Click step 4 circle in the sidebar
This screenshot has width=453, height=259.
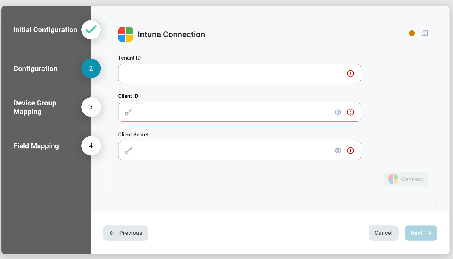(91, 146)
